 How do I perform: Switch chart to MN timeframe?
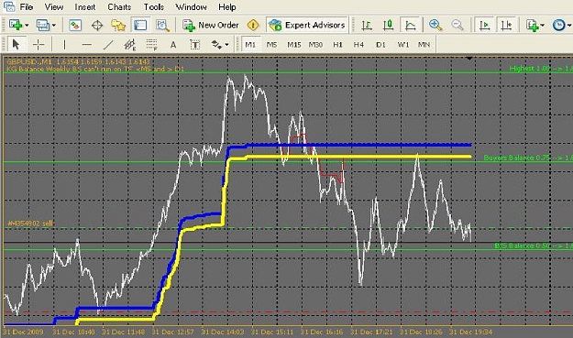424,45
